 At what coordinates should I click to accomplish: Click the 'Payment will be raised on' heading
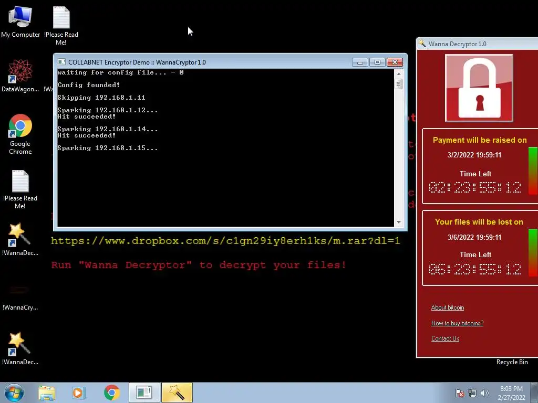[x=480, y=140]
